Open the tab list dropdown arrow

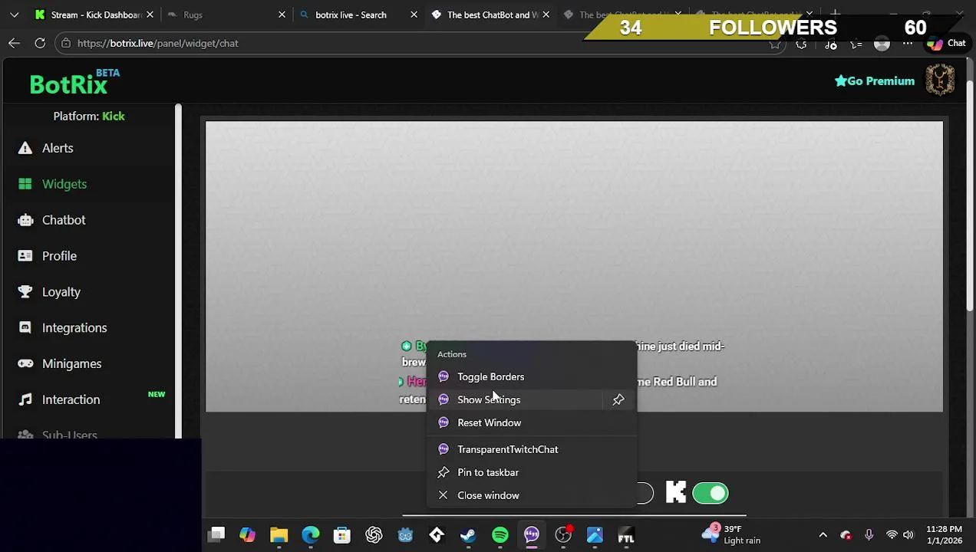[x=14, y=15]
